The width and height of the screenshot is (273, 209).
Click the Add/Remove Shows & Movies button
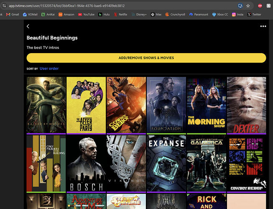click(146, 58)
